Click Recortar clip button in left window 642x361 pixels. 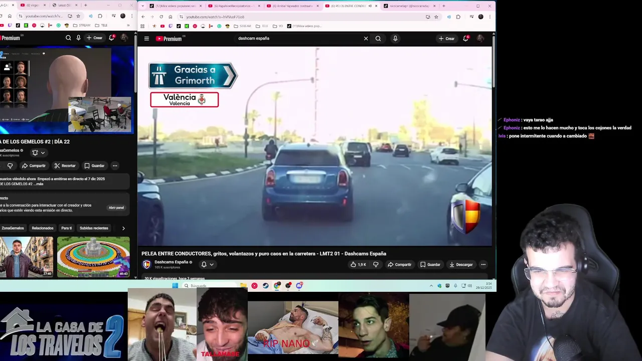[65, 166]
